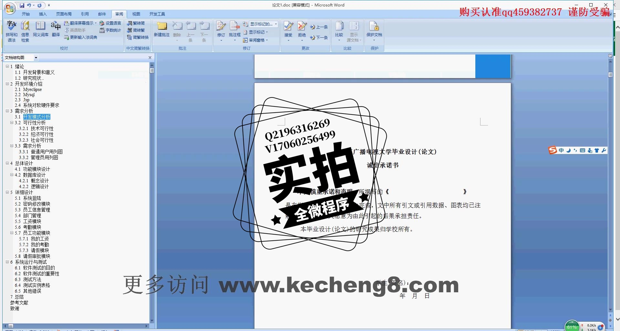This screenshot has width=620, height=331.
Task: Jump to '5.1 系统登陆' heading
Action: click(x=28, y=198)
